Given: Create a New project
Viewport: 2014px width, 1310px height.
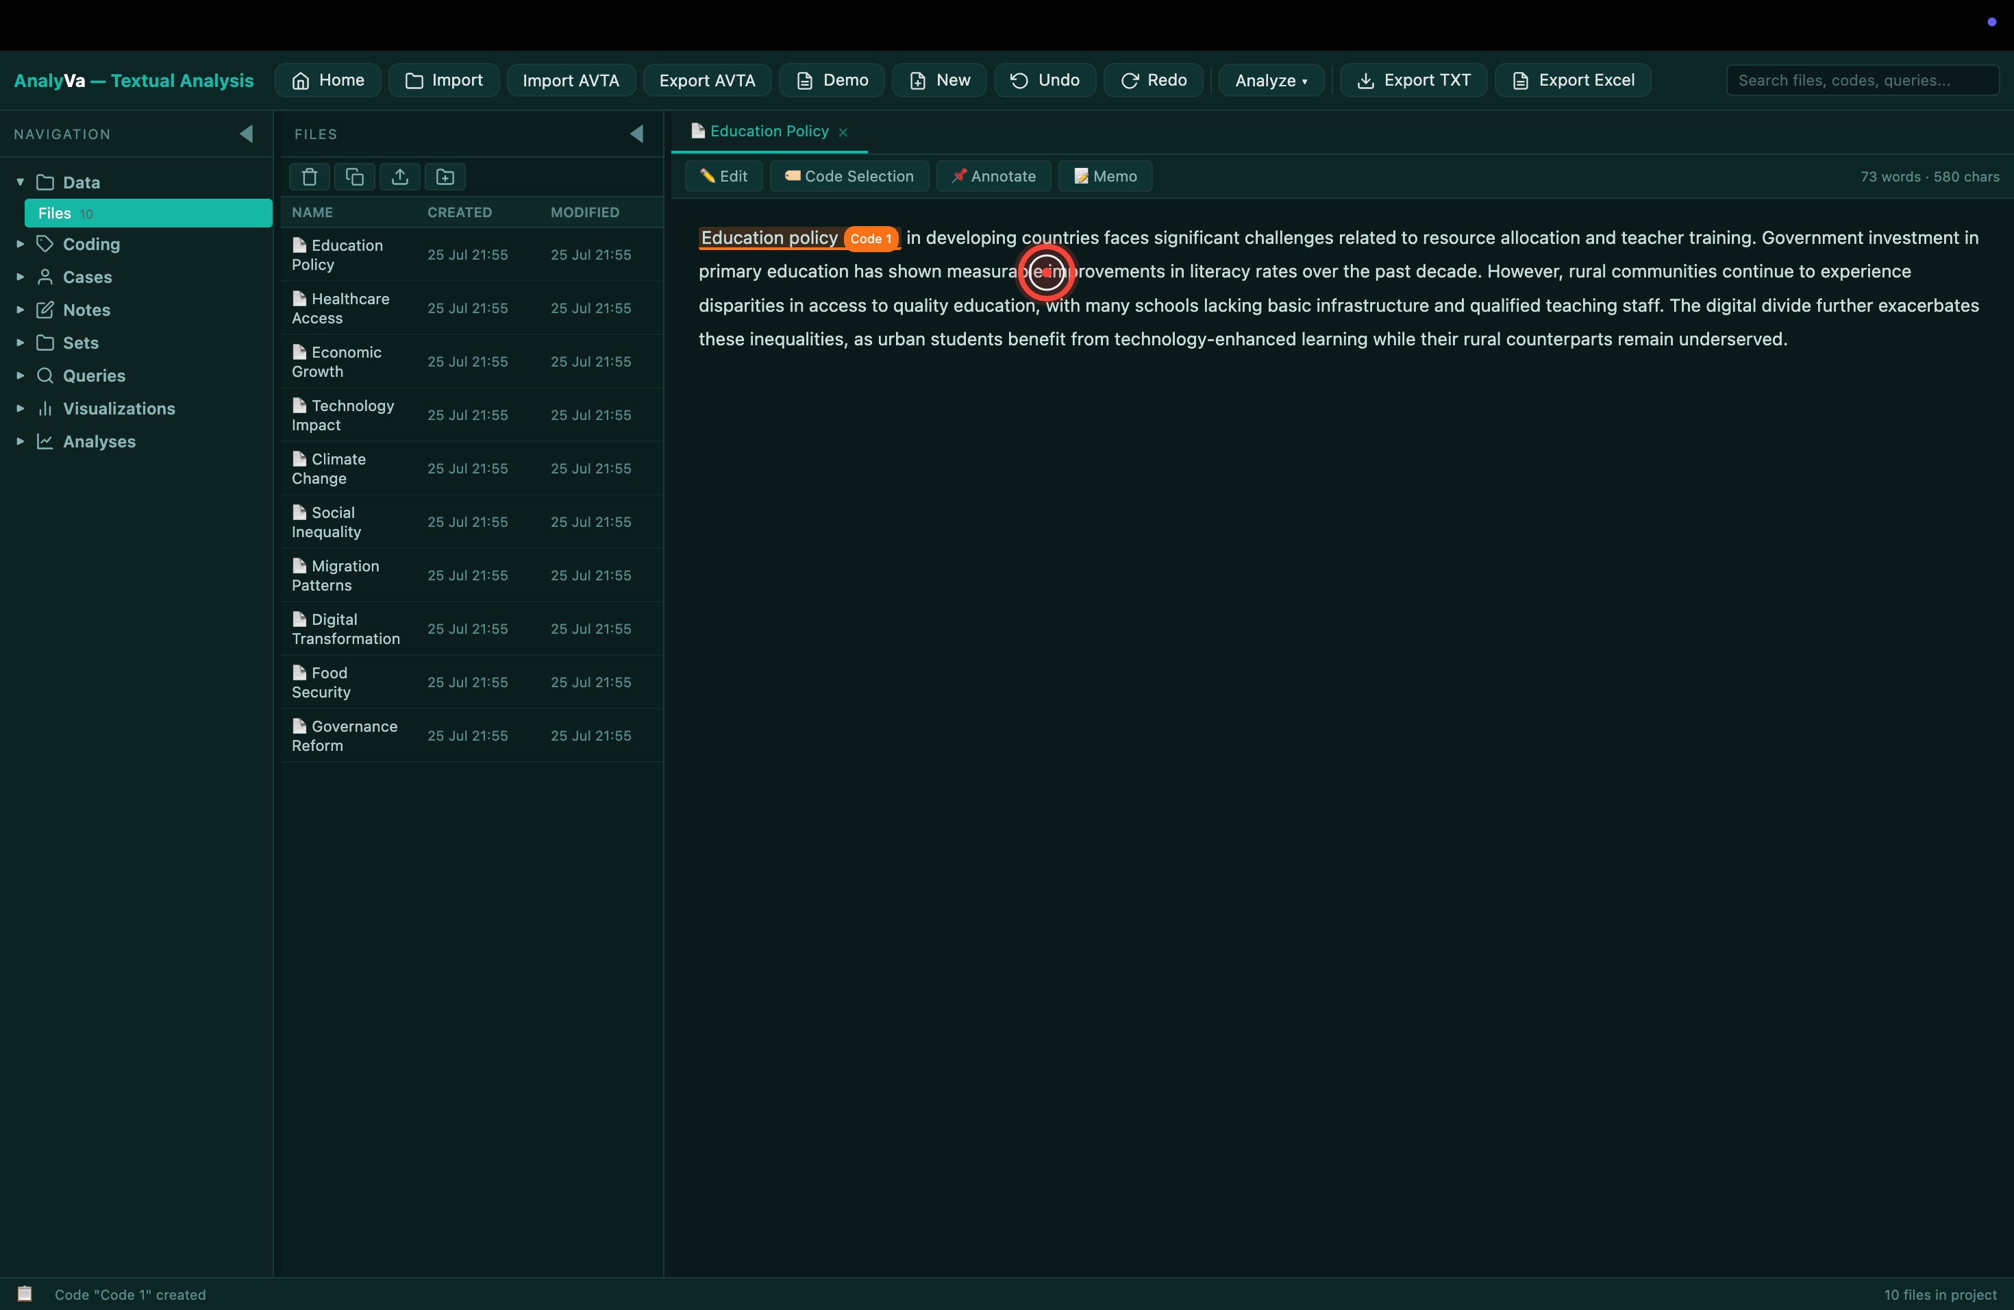Looking at the screenshot, I should click(939, 80).
